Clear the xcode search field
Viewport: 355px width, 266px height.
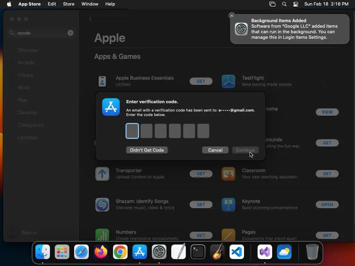click(70, 33)
